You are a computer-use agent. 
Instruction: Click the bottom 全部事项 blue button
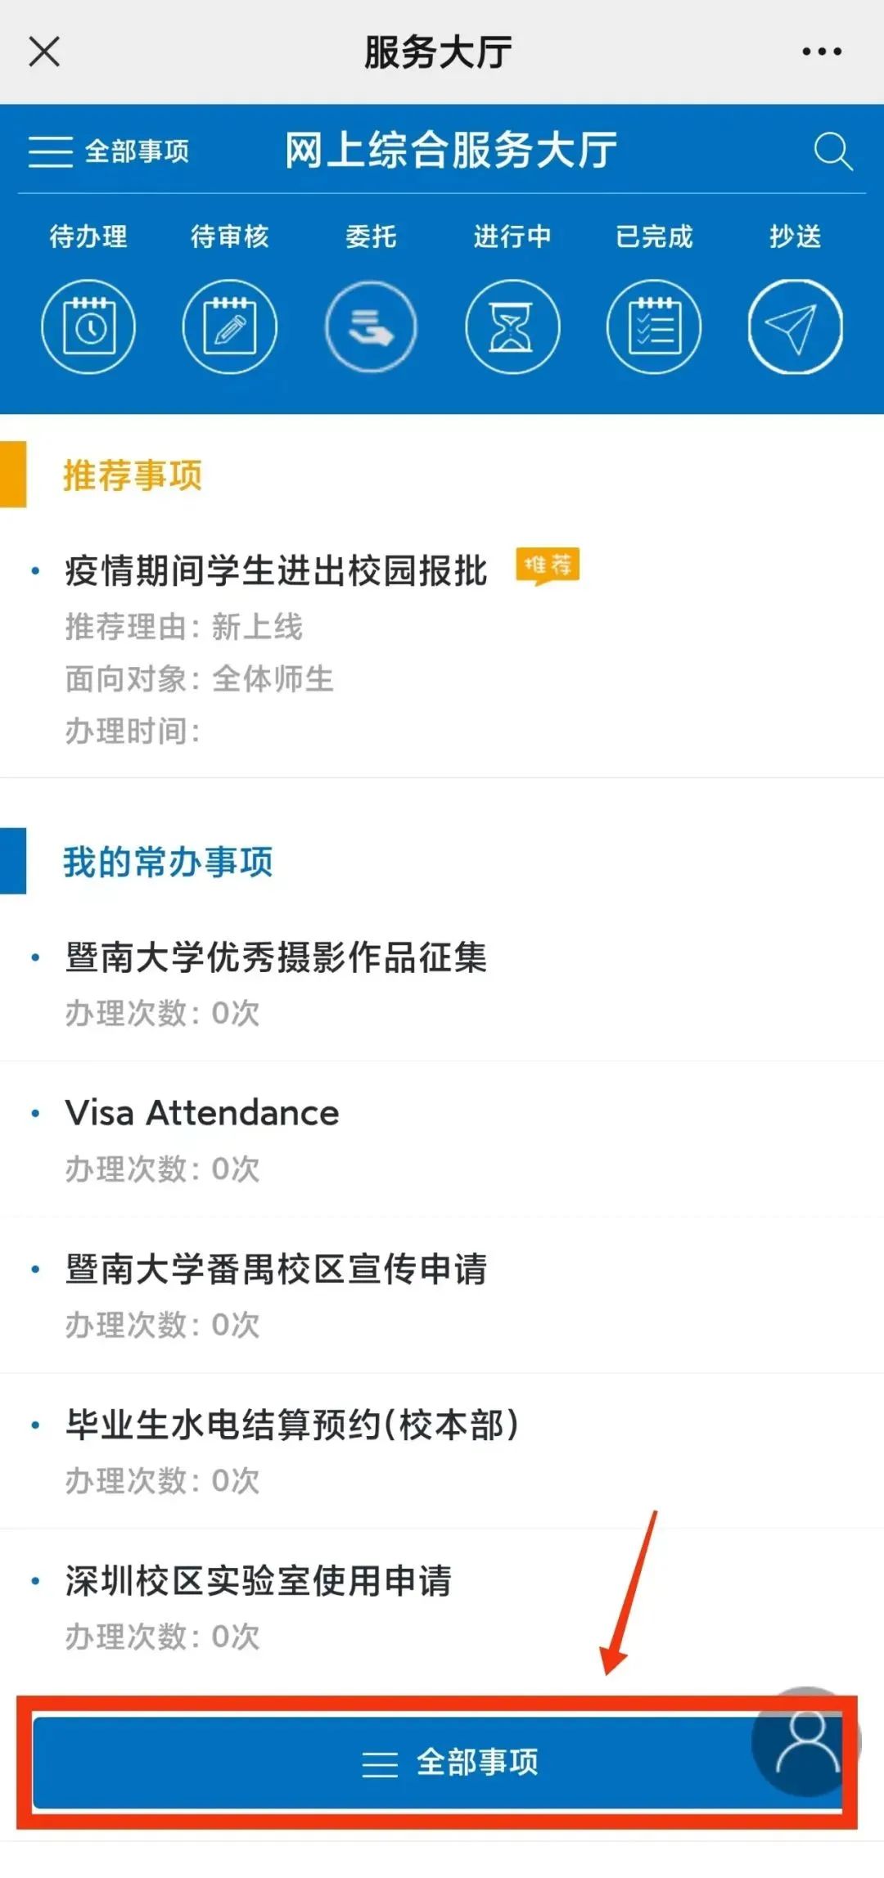pos(437,1762)
